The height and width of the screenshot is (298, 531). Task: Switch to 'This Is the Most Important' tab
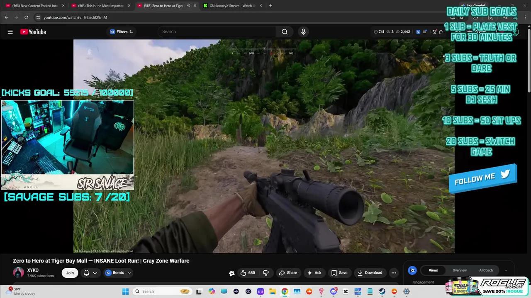pos(101,6)
